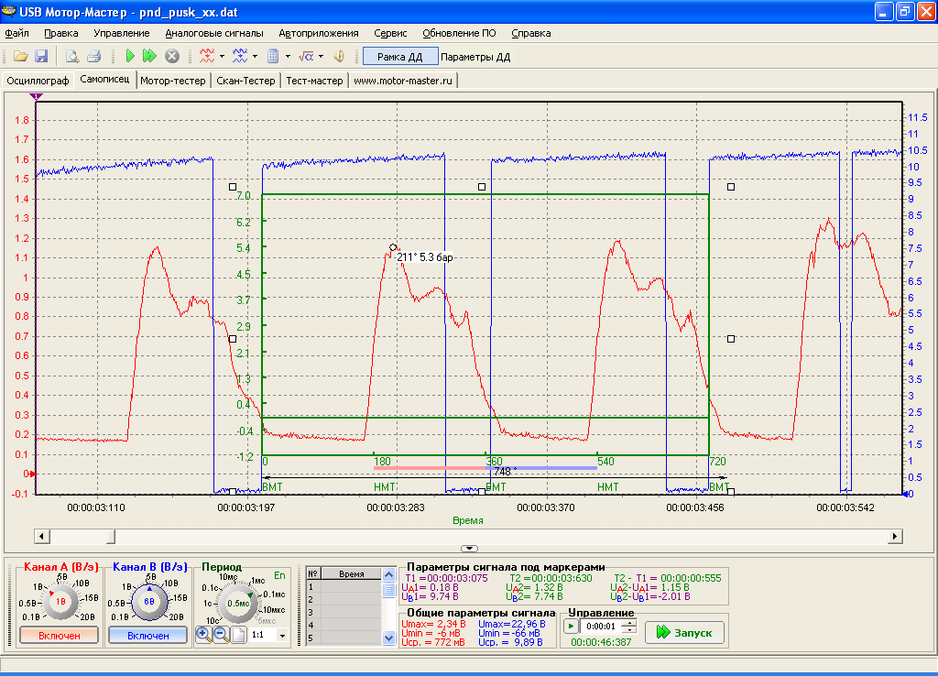Click the 0:00:01 time input field
The height and width of the screenshot is (676, 938).
click(x=601, y=627)
